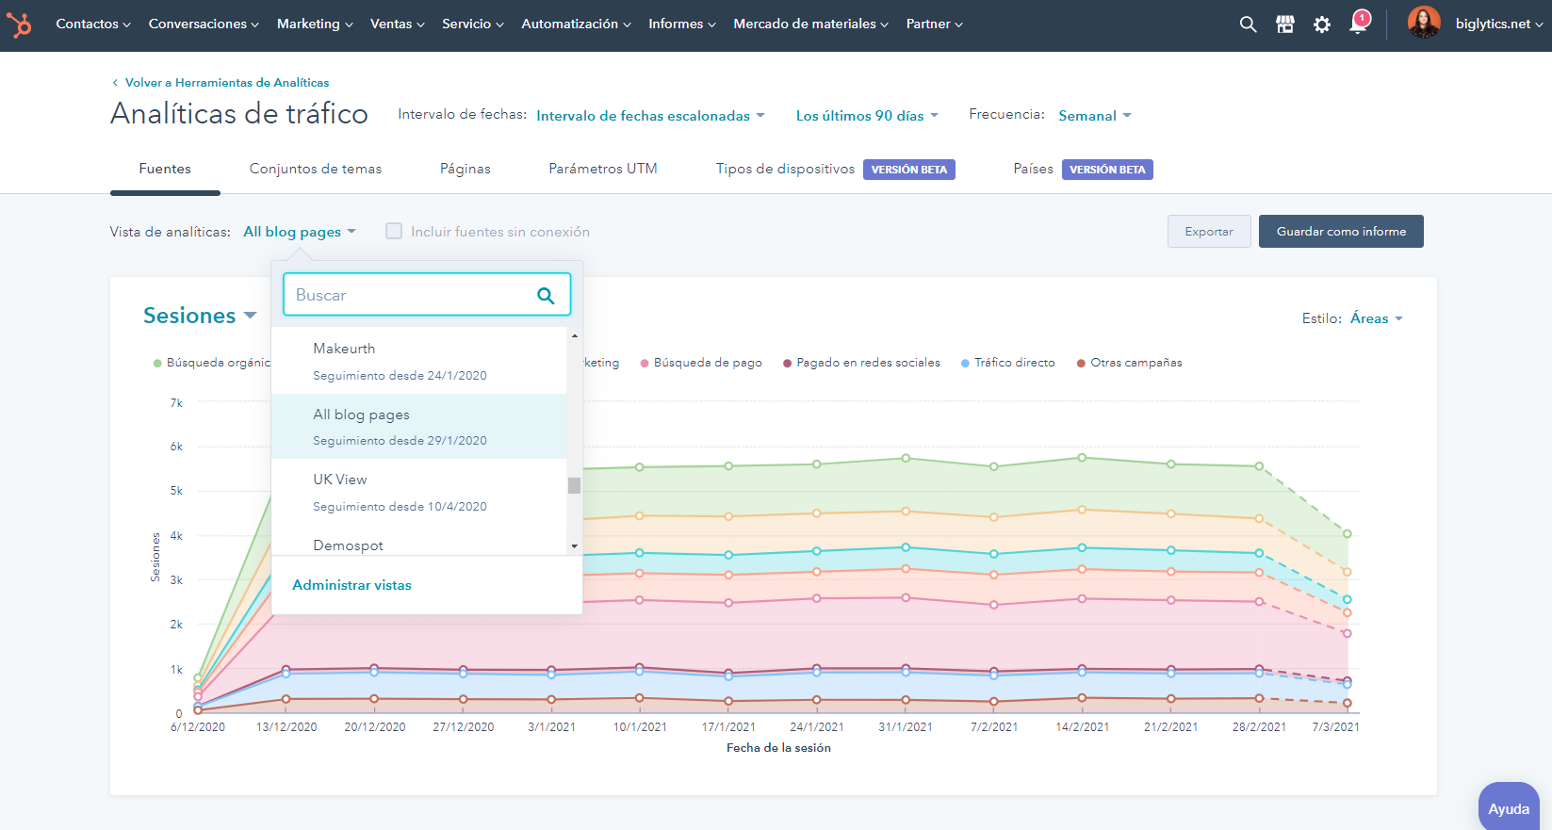Toggle Búsqueda orgánica legend dot
Viewport: 1552px width, 830px height.
click(157, 363)
